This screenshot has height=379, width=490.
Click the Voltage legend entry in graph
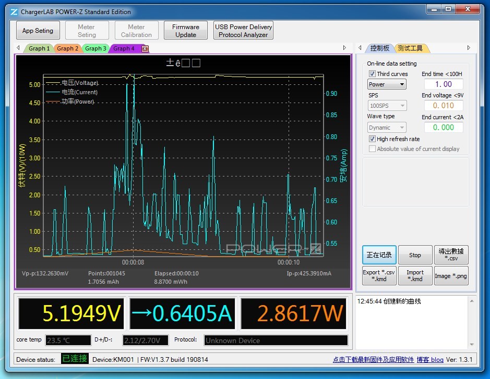[79, 83]
